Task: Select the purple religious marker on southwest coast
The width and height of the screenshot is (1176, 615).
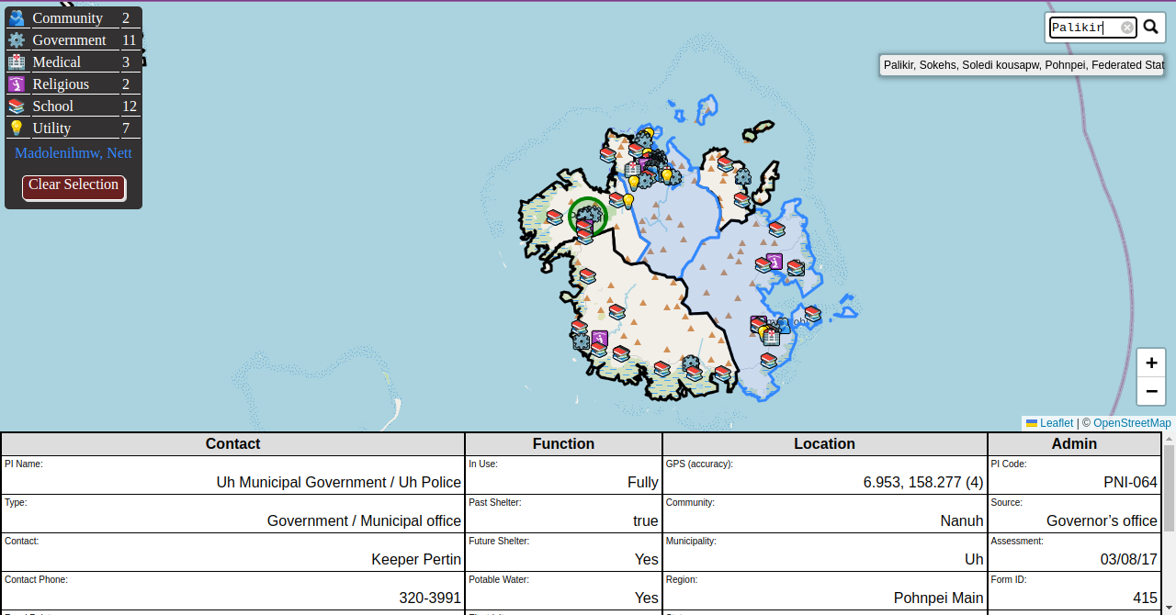Action: pyautogui.click(x=600, y=339)
